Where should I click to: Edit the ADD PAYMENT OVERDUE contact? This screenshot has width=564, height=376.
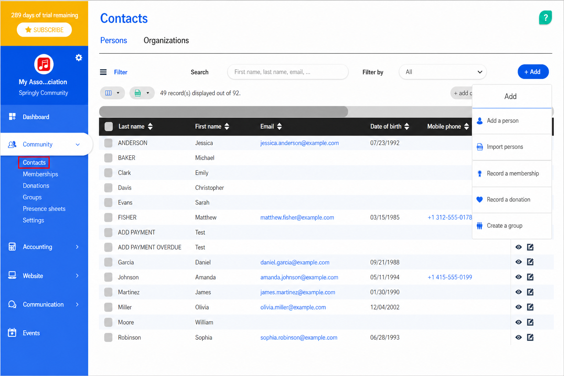(x=530, y=247)
